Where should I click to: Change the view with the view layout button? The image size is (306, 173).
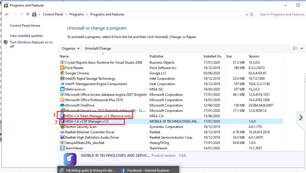[x=295, y=48]
